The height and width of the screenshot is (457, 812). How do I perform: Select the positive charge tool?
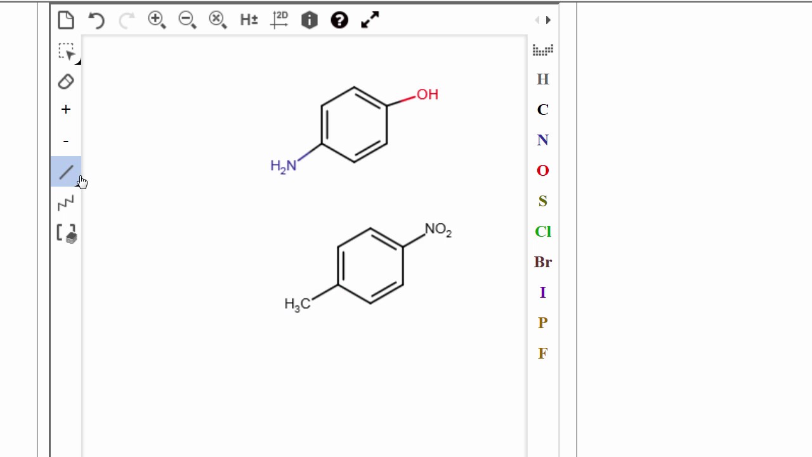point(66,109)
